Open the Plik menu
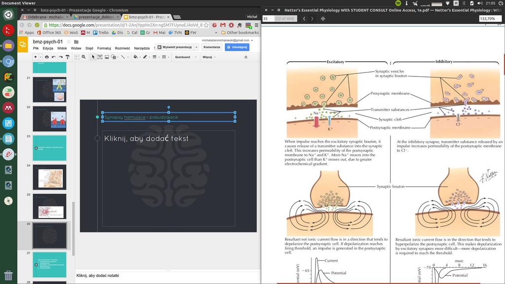Viewport: 505px width, 284px height. click(36, 48)
